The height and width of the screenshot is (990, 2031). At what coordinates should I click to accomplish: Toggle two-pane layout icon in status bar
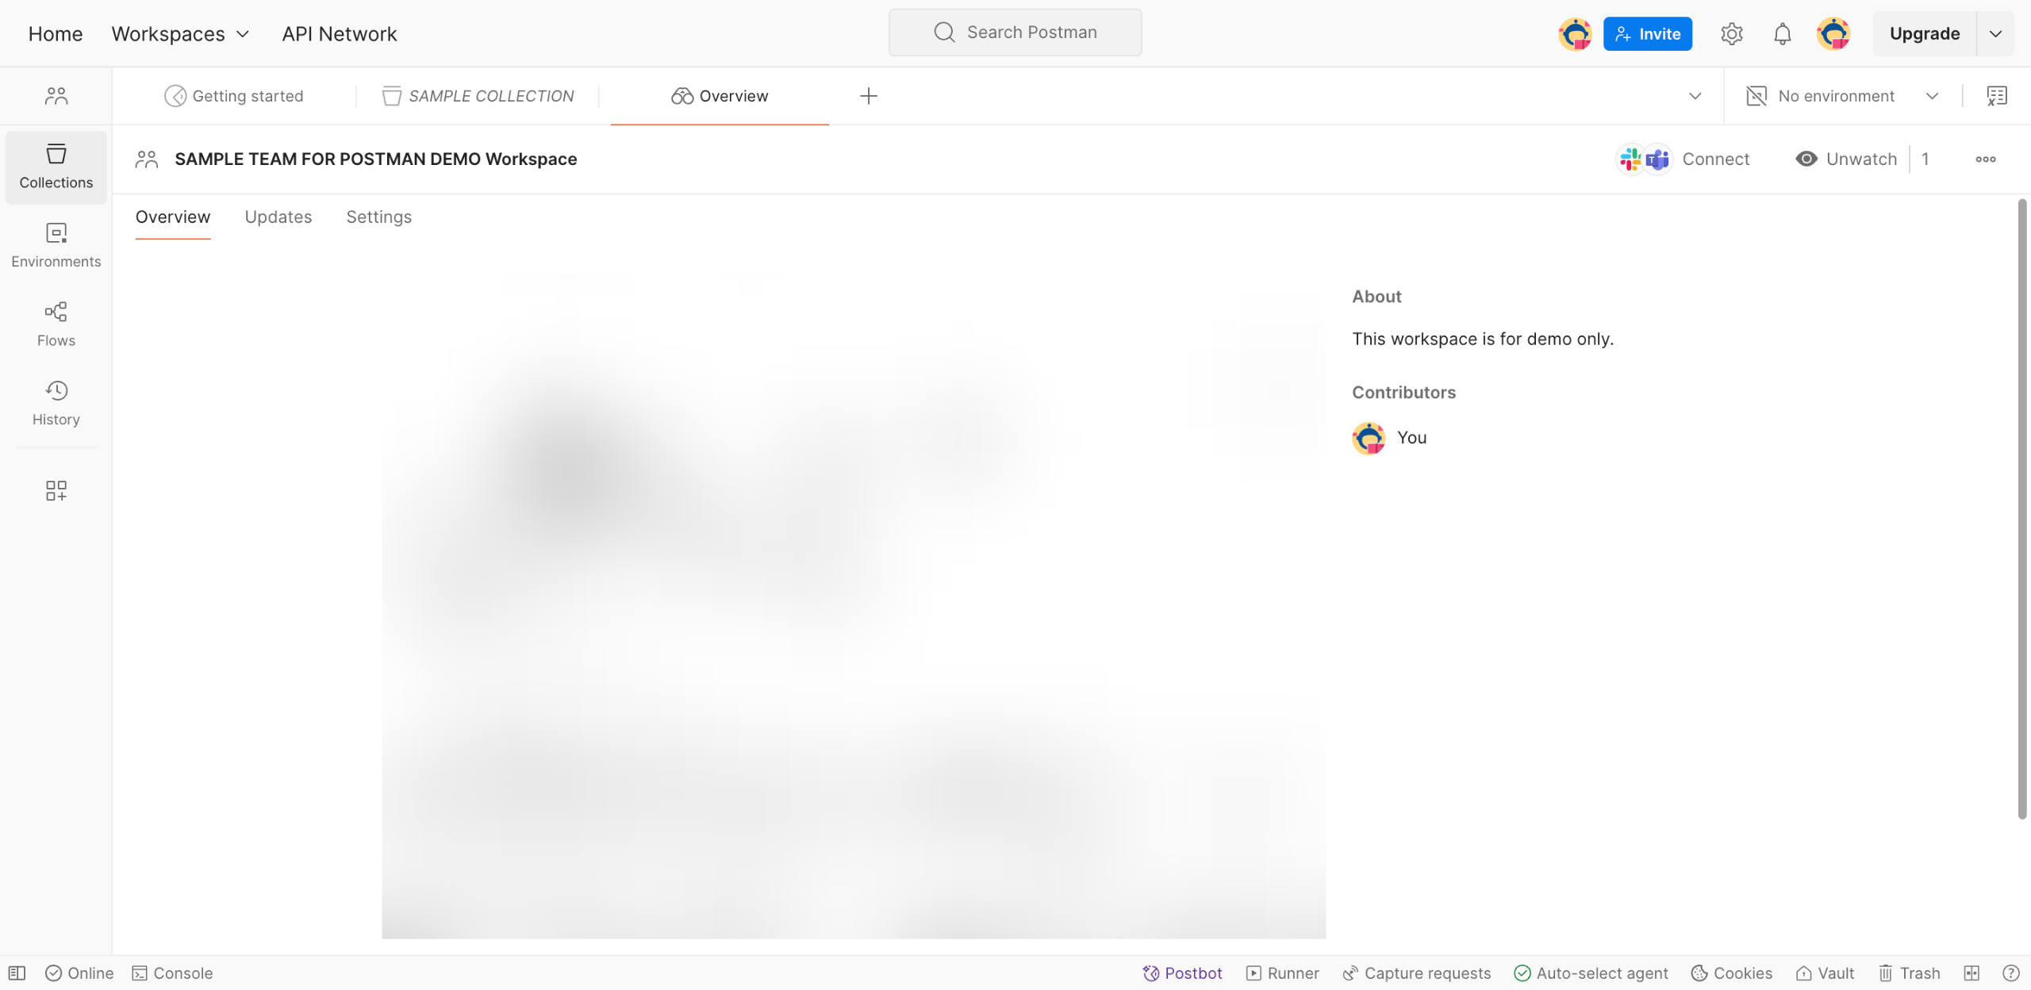(x=1971, y=973)
